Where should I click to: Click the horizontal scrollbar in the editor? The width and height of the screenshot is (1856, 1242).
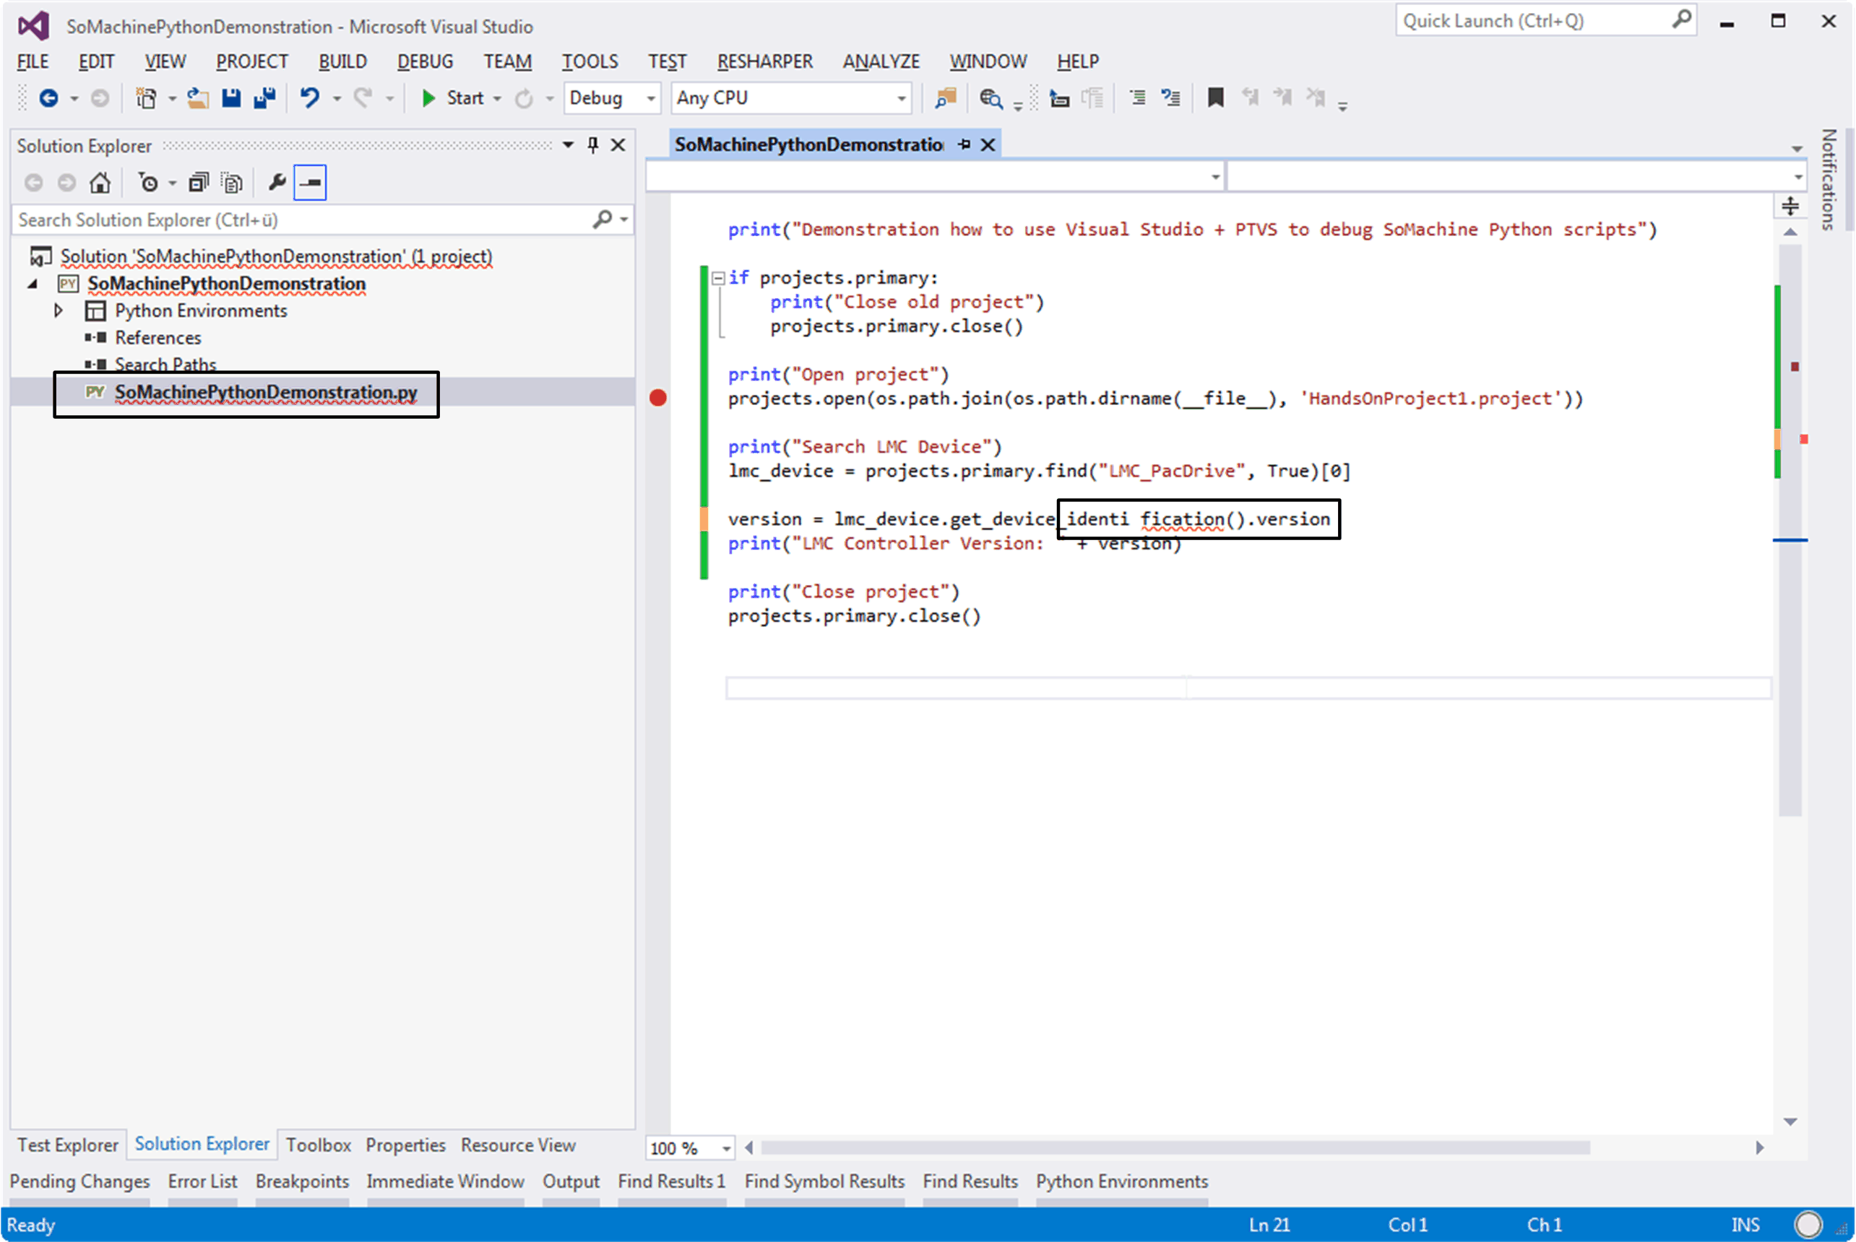(1174, 1147)
